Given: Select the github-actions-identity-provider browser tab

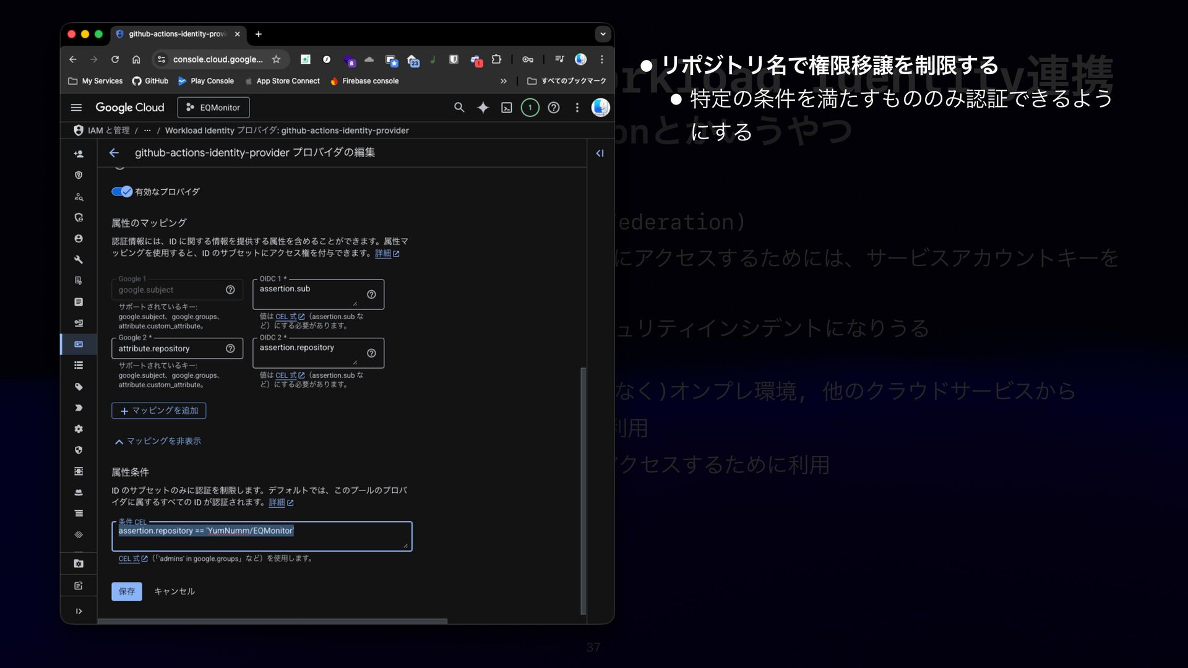Looking at the screenshot, I should [178, 34].
